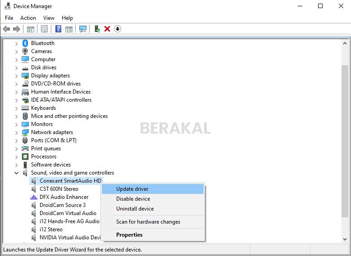Click the Scan for hardware changes monitor icon

point(83,29)
